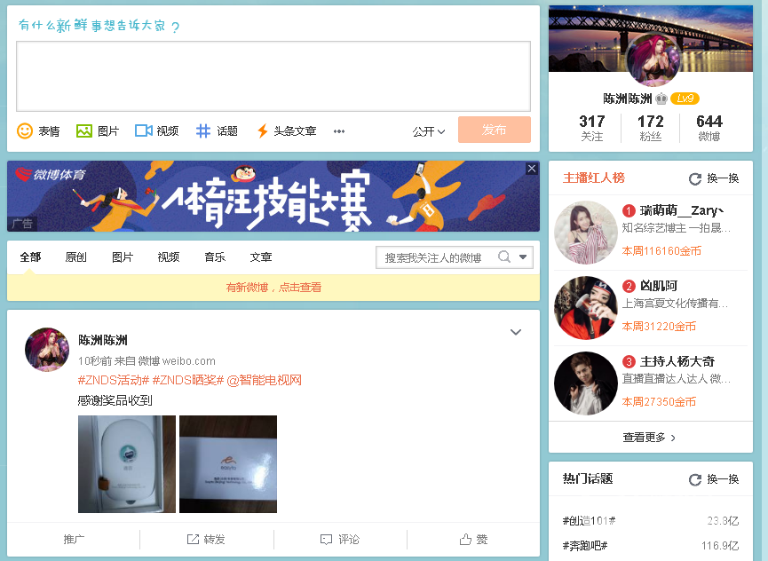
Task: Open the @智能电视网 mention link
Action: point(265,381)
